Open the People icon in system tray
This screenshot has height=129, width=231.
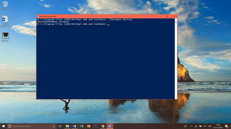185,126
